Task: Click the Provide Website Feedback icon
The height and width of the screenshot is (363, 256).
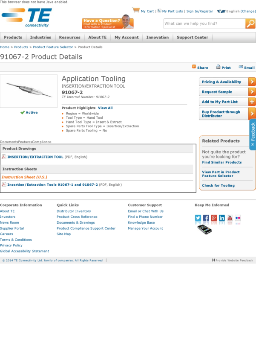Action: pos(213,260)
